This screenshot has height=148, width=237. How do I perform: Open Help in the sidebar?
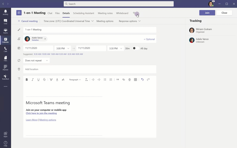(x=6, y=144)
